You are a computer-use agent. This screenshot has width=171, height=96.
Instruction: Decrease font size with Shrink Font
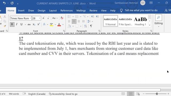point(48,18)
